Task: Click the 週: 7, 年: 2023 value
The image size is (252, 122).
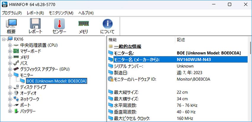Action: (189, 73)
